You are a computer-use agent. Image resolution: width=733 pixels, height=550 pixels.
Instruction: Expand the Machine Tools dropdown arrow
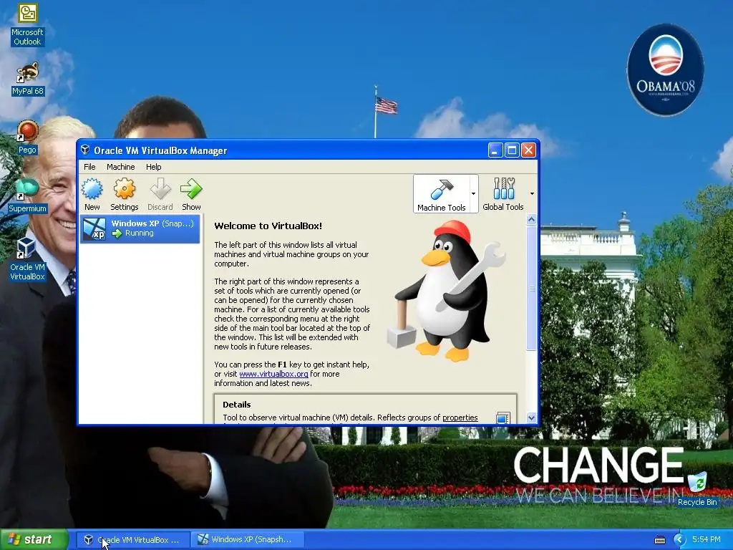[x=474, y=193]
